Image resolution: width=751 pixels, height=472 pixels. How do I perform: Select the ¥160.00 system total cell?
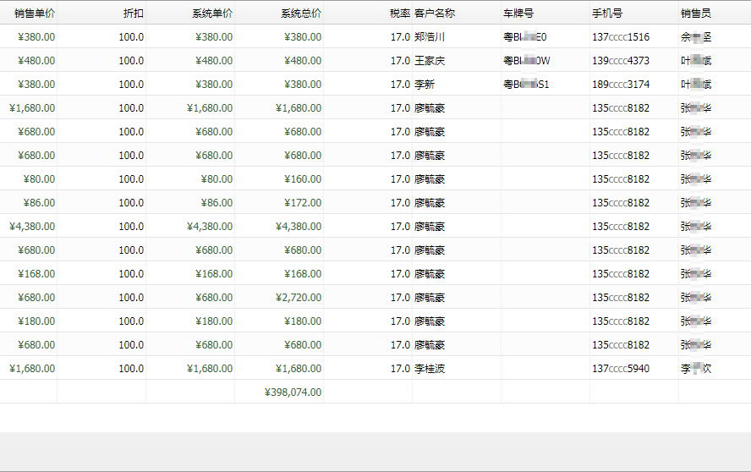[x=303, y=179]
